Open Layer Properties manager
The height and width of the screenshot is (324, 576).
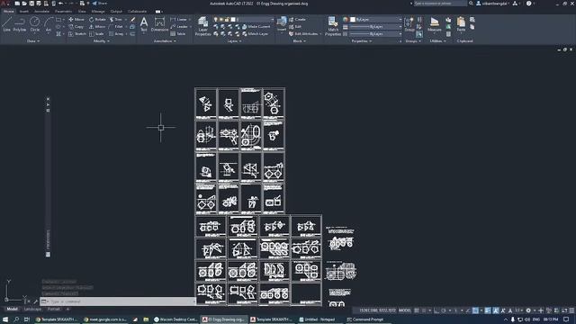202,26
